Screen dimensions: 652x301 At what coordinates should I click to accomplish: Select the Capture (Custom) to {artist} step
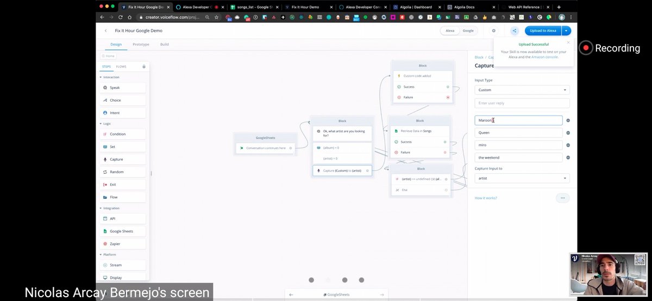pyautogui.click(x=342, y=171)
